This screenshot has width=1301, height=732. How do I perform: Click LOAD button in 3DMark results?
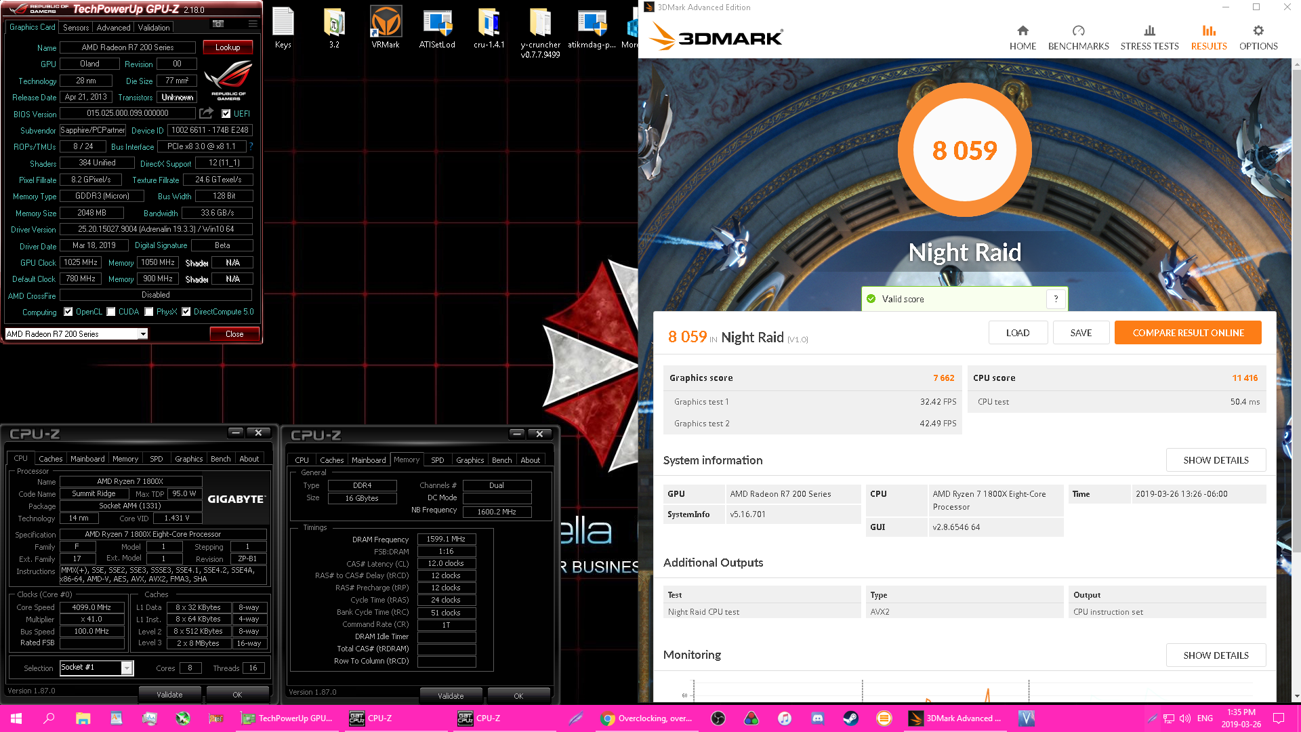click(1018, 333)
